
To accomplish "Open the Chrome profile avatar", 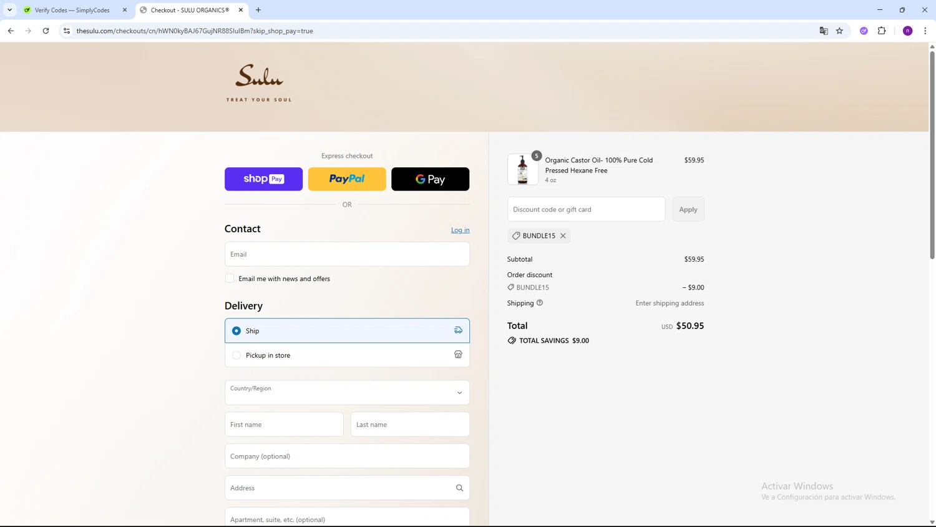I will click(908, 31).
